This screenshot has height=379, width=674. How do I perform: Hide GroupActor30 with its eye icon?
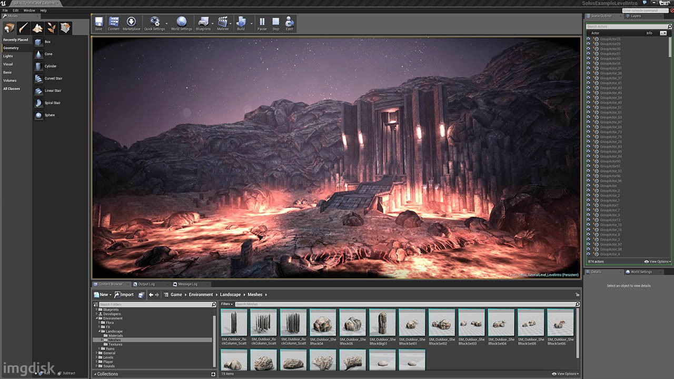(x=589, y=48)
